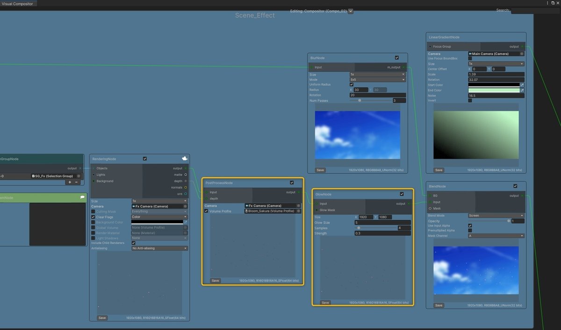Screen dimensions: 561x330
Task: Use eyedropper for Start Color
Action: click(522, 85)
